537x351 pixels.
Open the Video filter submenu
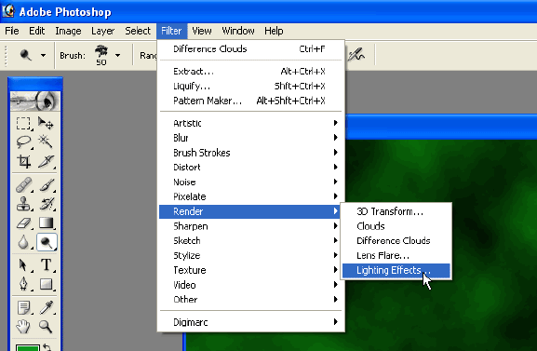pyautogui.click(x=250, y=285)
